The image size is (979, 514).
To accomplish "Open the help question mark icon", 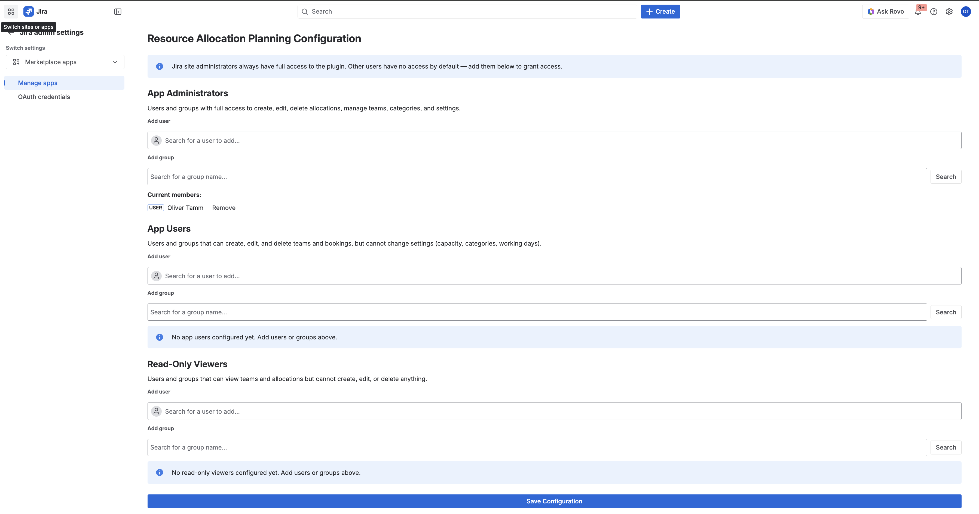I will point(934,11).
